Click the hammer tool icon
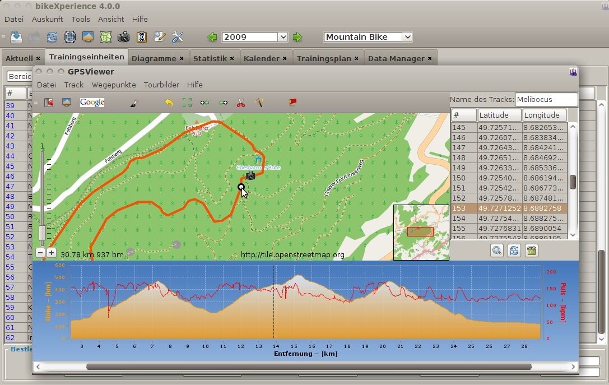 click(259, 103)
